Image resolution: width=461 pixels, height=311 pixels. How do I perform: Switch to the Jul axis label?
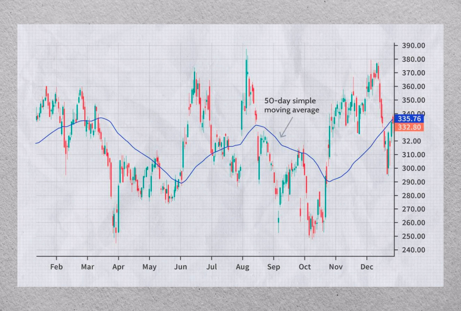pyautogui.click(x=212, y=267)
